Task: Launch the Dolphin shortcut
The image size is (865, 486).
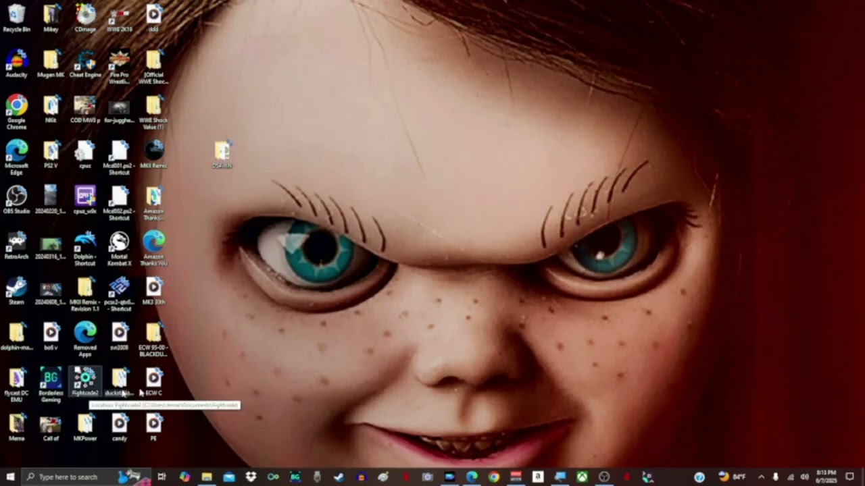Action: [x=85, y=248]
